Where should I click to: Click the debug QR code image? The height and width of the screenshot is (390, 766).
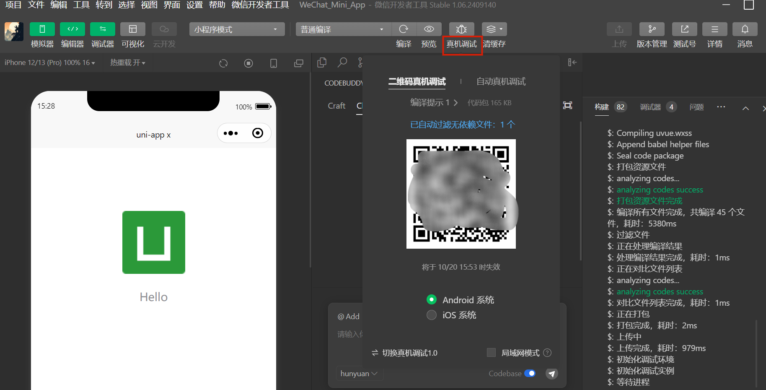(x=461, y=194)
